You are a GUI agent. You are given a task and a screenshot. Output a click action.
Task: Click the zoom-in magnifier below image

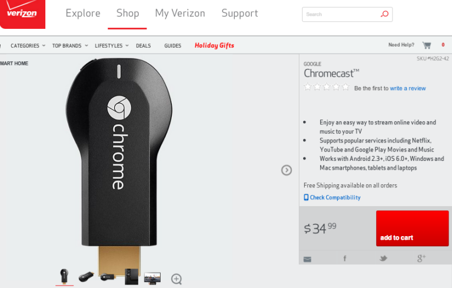pos(177,279)
